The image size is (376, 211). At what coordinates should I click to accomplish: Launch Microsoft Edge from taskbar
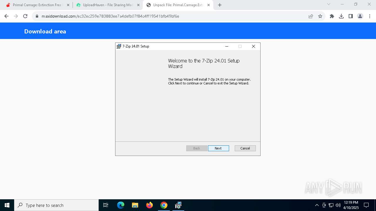click(121, 205)
